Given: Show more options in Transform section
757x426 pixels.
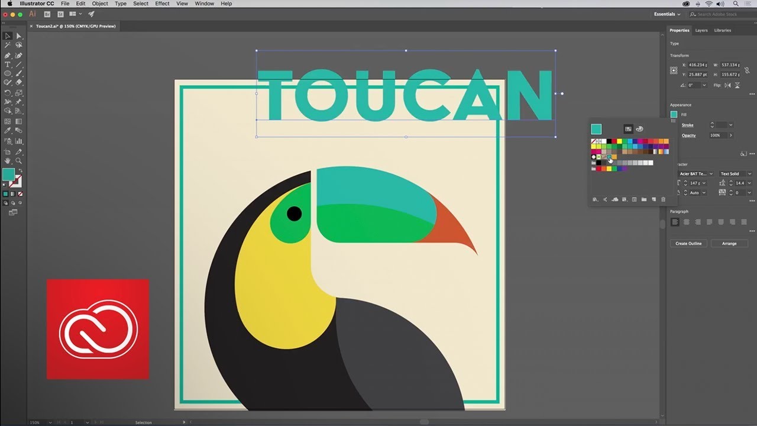Looking at the screenshot, I should click(752, 93).
